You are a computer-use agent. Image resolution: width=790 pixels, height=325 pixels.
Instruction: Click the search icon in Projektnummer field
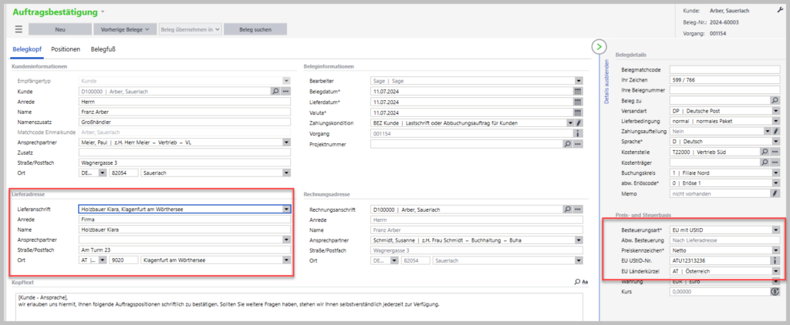point(568,144)
